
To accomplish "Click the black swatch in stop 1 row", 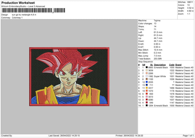I will pyautogui.click(x=147, y=67).
